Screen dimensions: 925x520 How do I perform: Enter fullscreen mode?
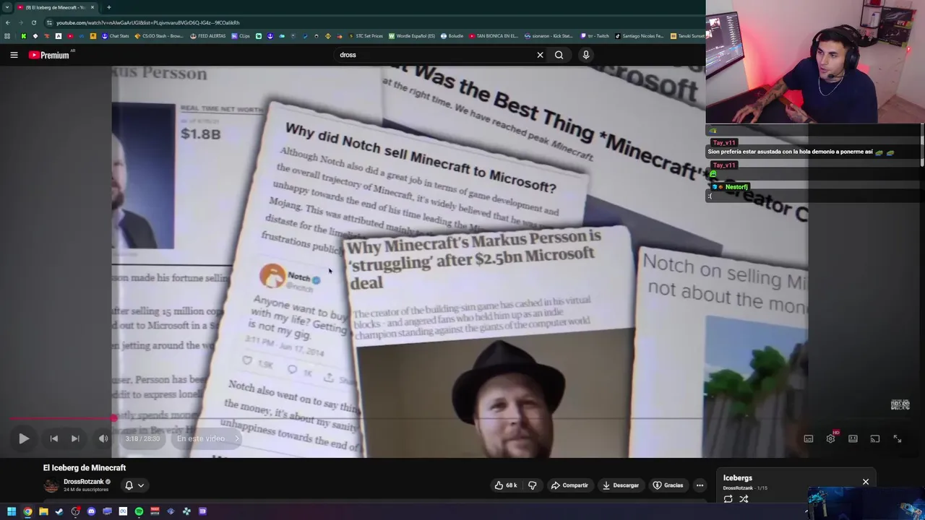pos(898,438)
